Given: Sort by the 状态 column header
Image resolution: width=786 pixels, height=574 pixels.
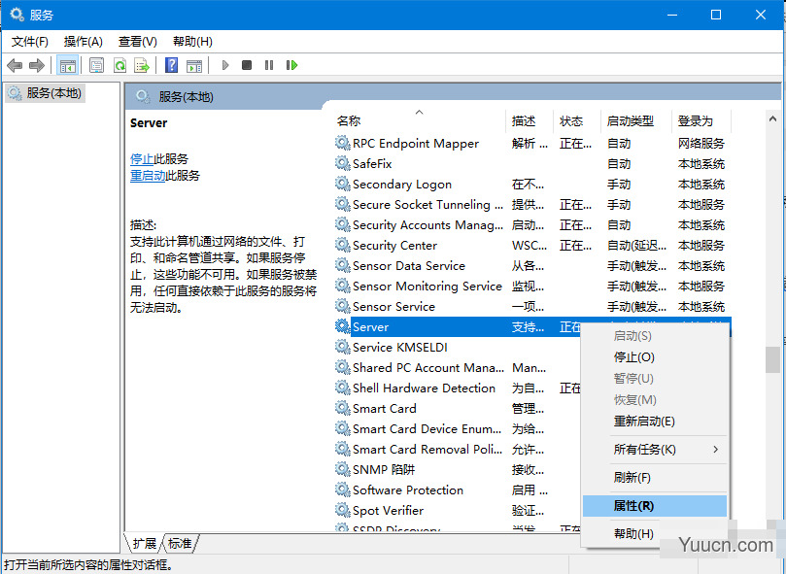Looking at the screenshot, I should point(577,120).
